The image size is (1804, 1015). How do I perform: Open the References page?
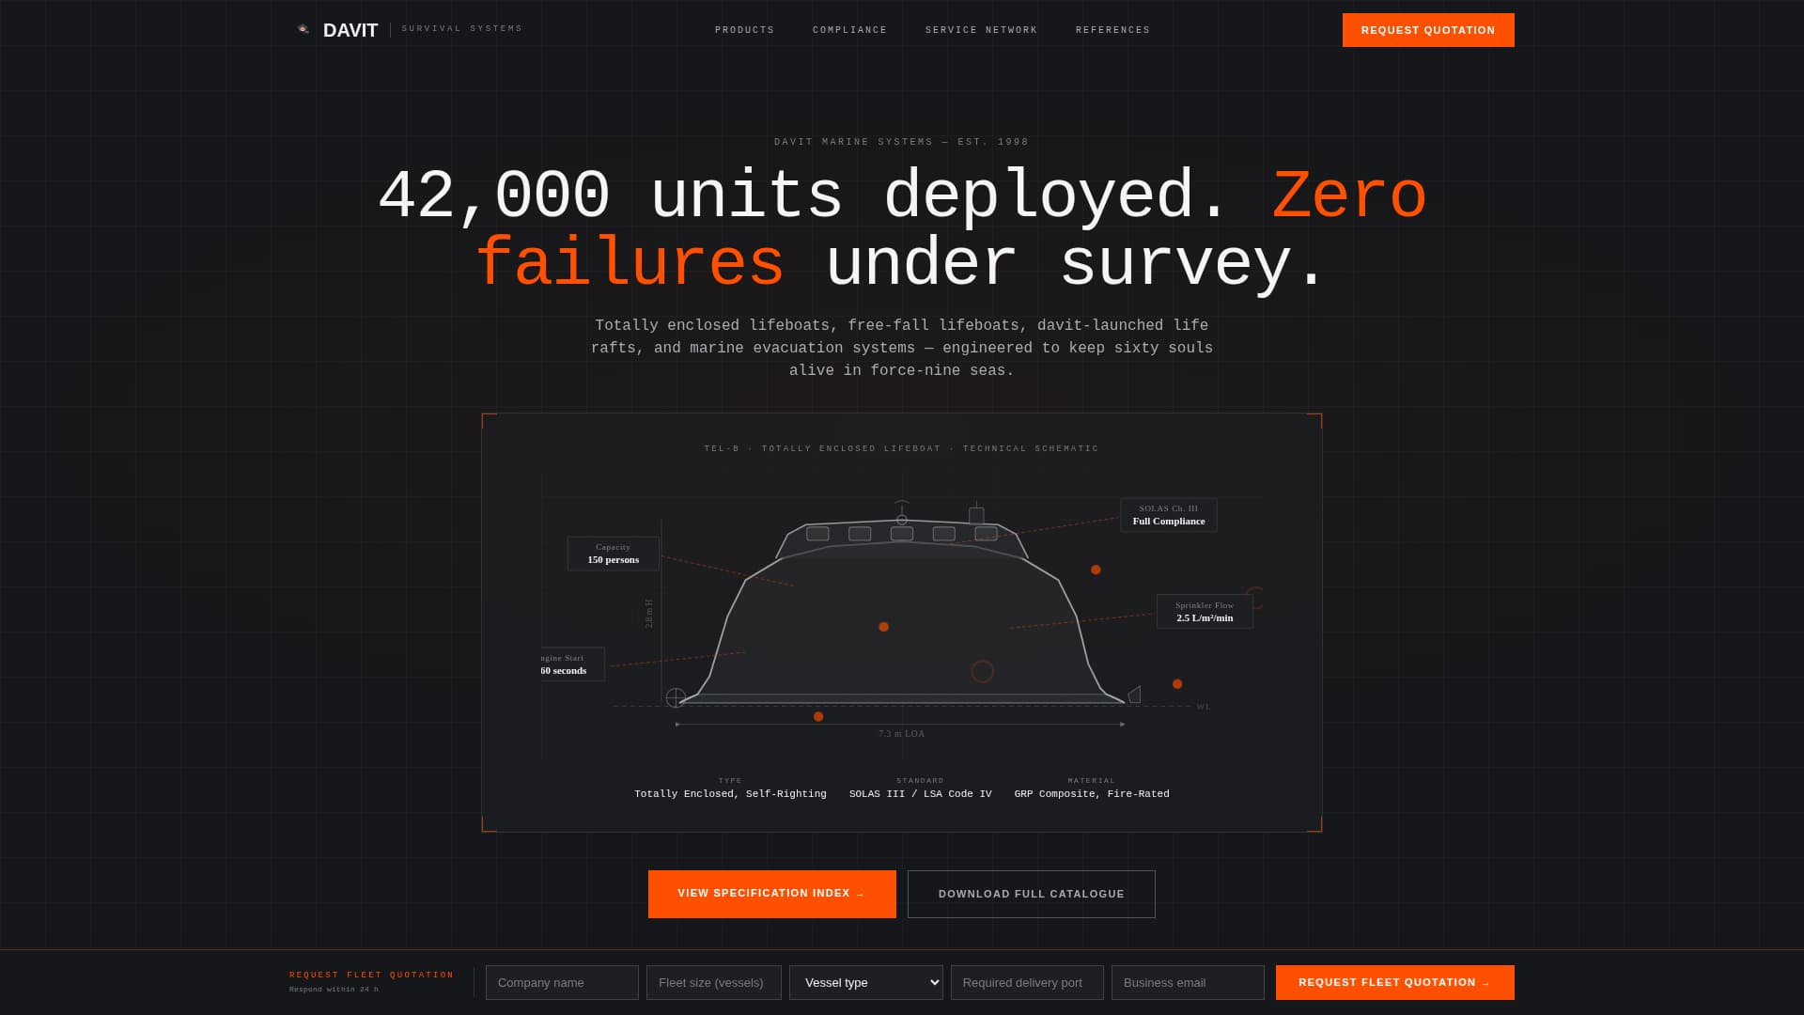[x=1112, y=29]
